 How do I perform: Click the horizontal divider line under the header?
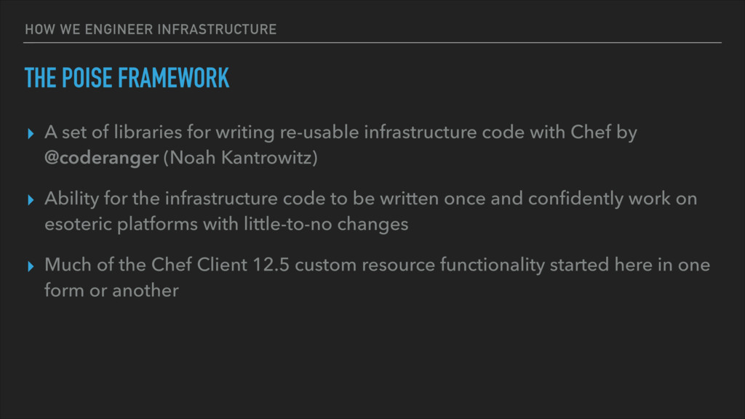pyautogui.click(x=372, y=43)
